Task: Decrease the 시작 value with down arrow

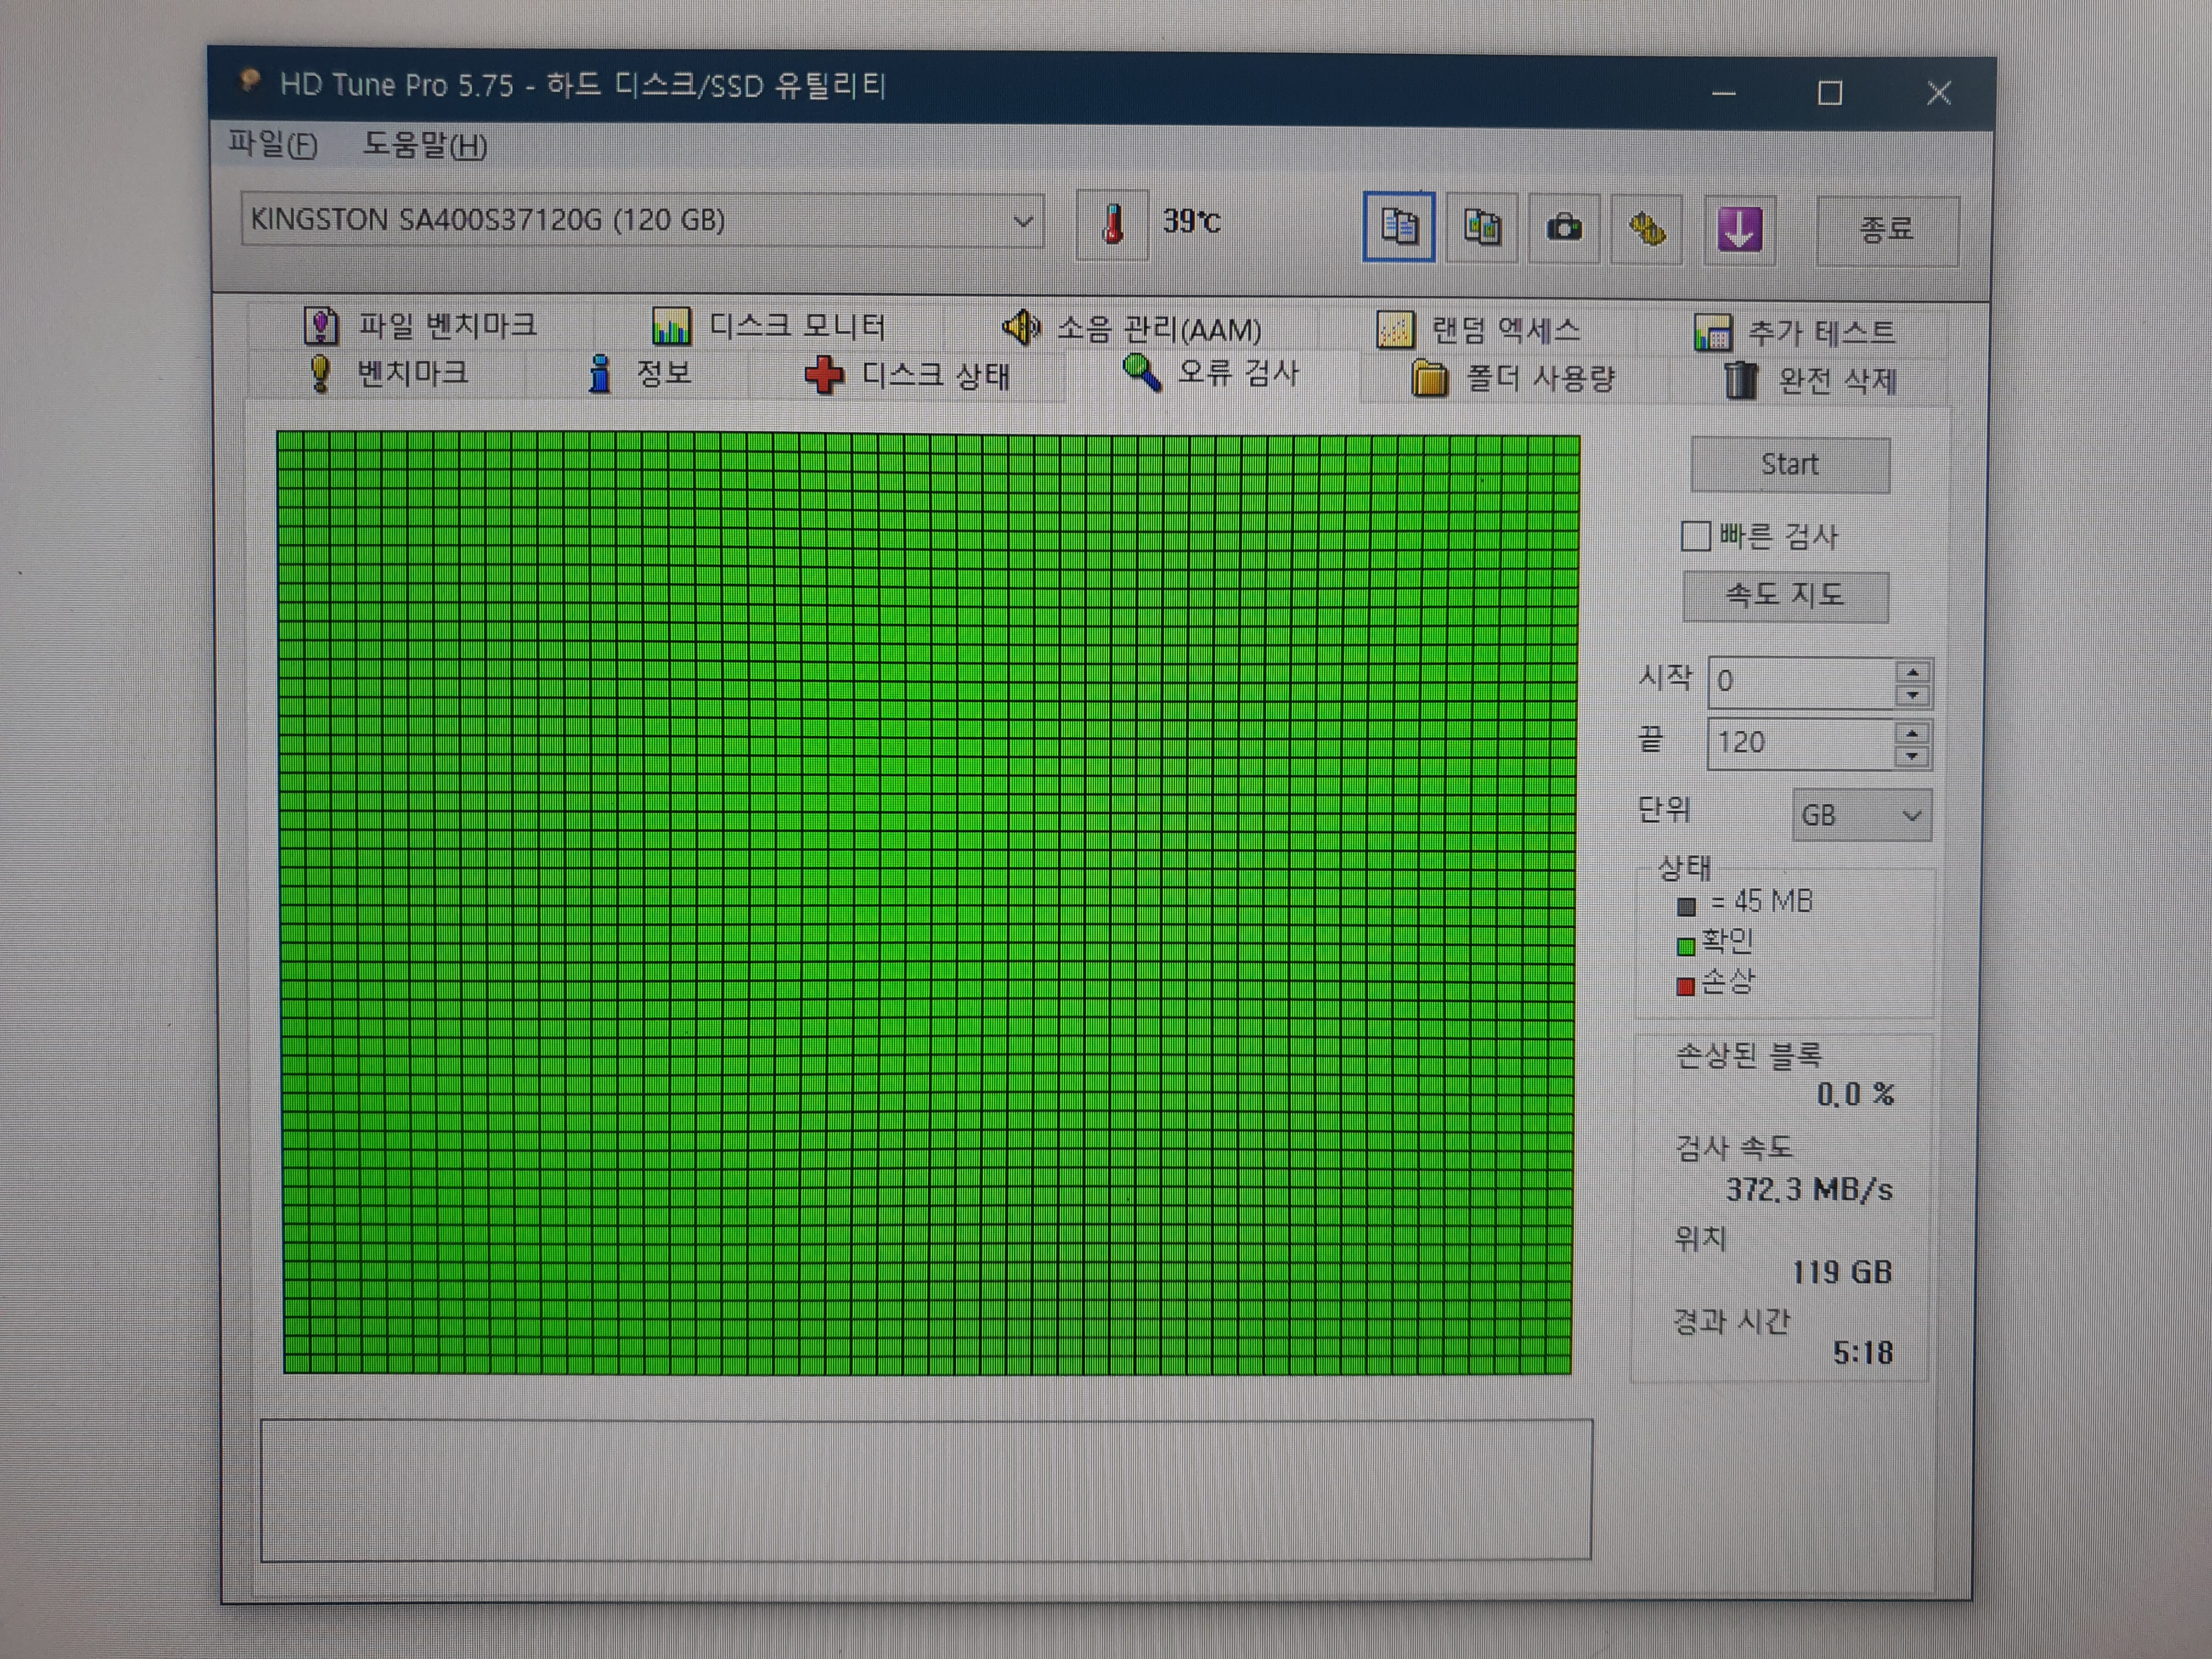Action: (x=1913, y=696)
